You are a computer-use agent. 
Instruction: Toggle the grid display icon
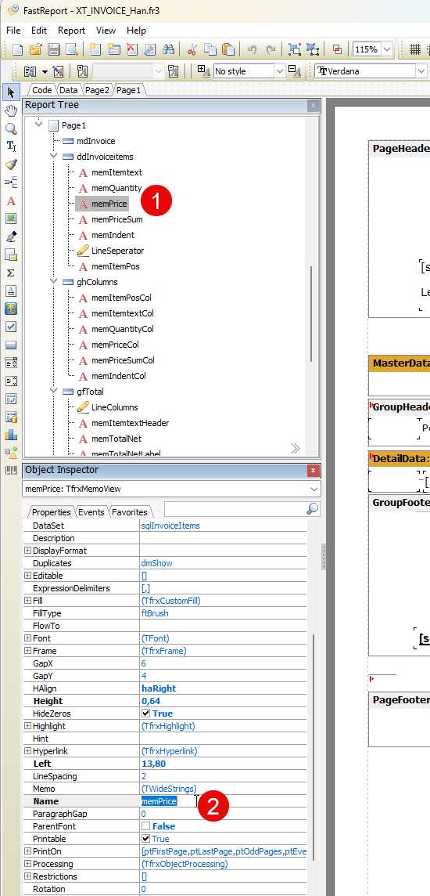(415, 49)
